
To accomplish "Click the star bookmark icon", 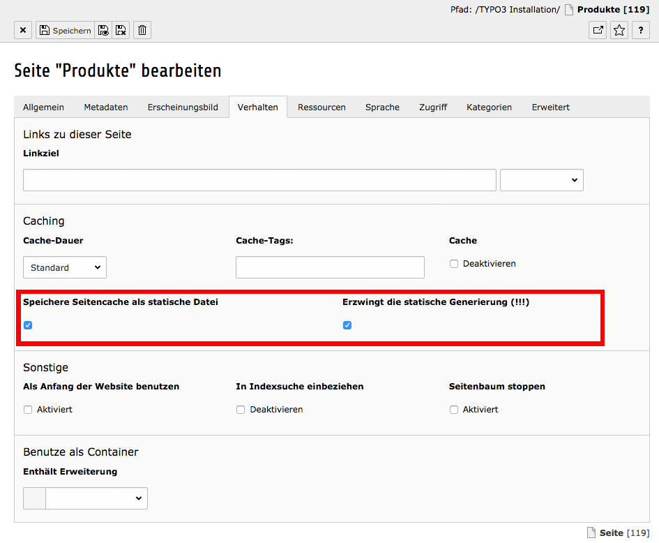I will 619,30.
